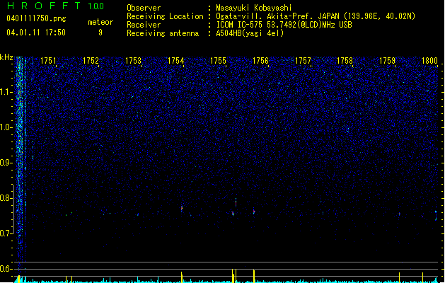Click the 1751 time axis marker

[48, 61]
